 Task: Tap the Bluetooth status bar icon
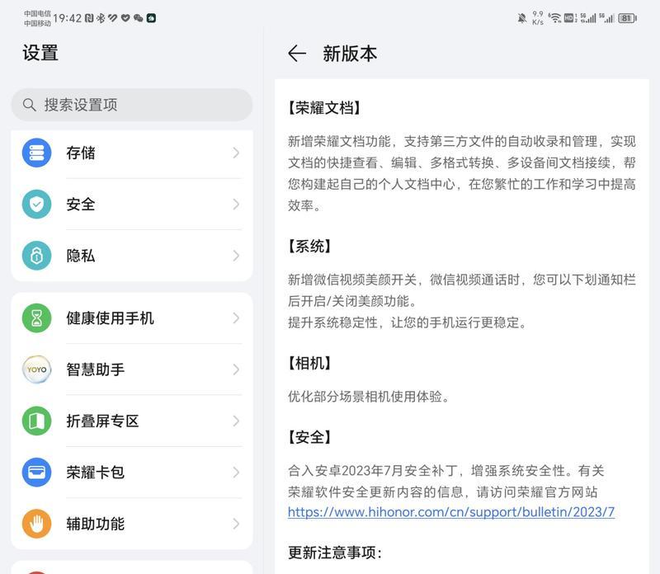pyautogui.click(x=101, y=18)
